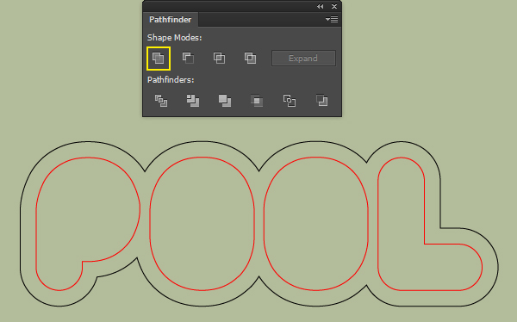Switch to the Pathfinder tab

pos(170,20)
